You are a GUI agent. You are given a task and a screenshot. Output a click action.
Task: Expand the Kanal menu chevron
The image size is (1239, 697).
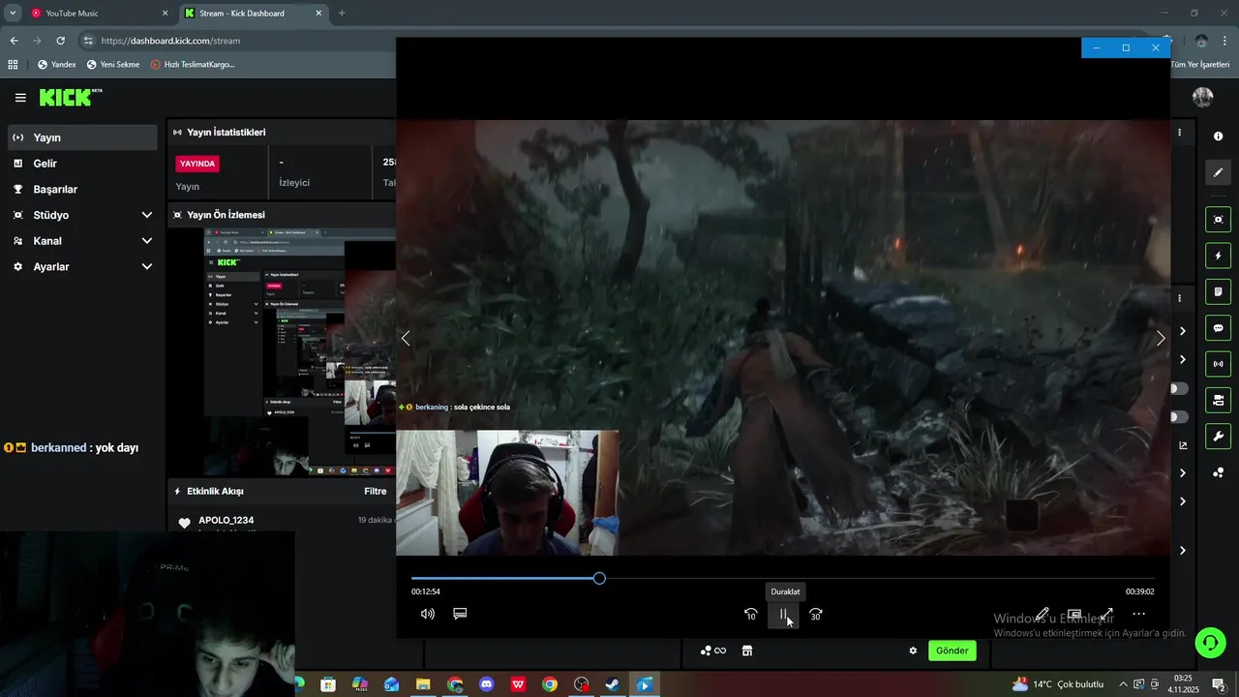click(147, 241)
